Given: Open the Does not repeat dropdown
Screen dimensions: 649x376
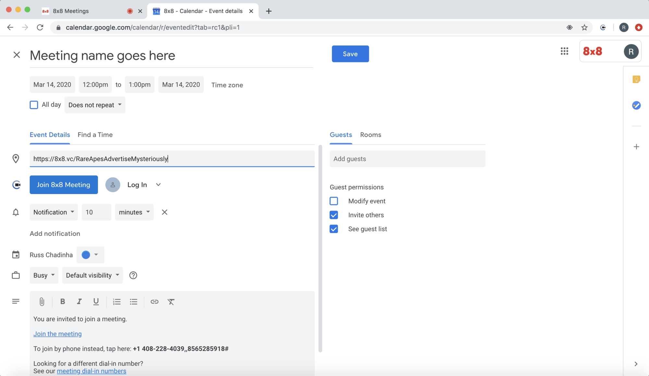Looking at the screenshot, I should point(95,105).
